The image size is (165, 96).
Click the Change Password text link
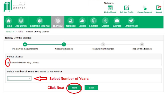coord(145,12)
